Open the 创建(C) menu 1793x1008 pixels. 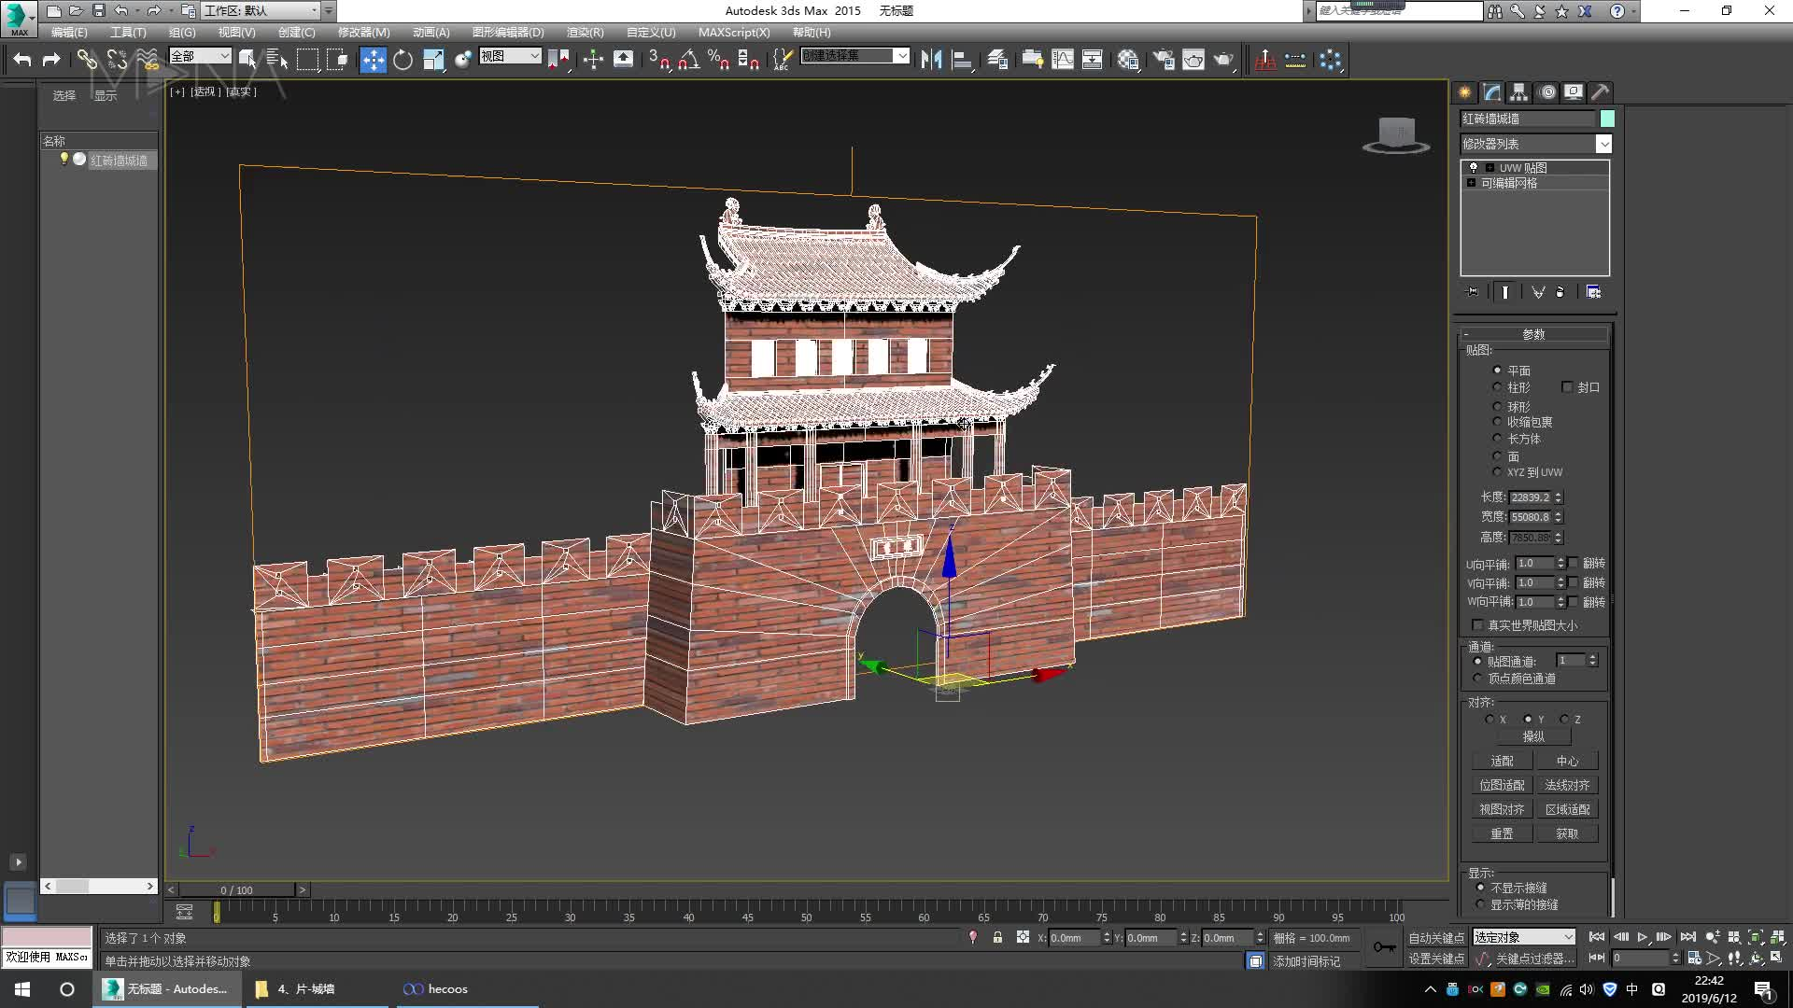tap(296, 32)
